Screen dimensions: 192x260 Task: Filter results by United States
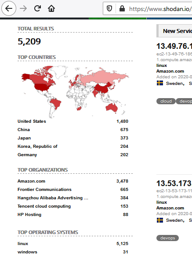tap(32, 121)
